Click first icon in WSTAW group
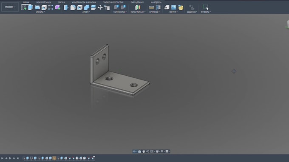Screen dimensions: 289x162 coord(167,7)
